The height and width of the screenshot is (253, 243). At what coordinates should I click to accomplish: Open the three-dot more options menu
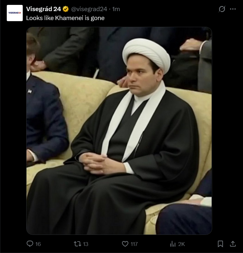pyautogui.click(x=233, y=9)
